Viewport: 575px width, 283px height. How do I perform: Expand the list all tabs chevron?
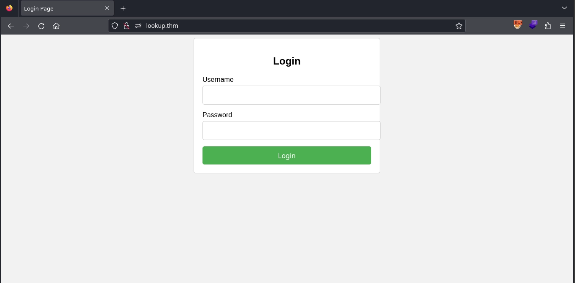[564, 8]
